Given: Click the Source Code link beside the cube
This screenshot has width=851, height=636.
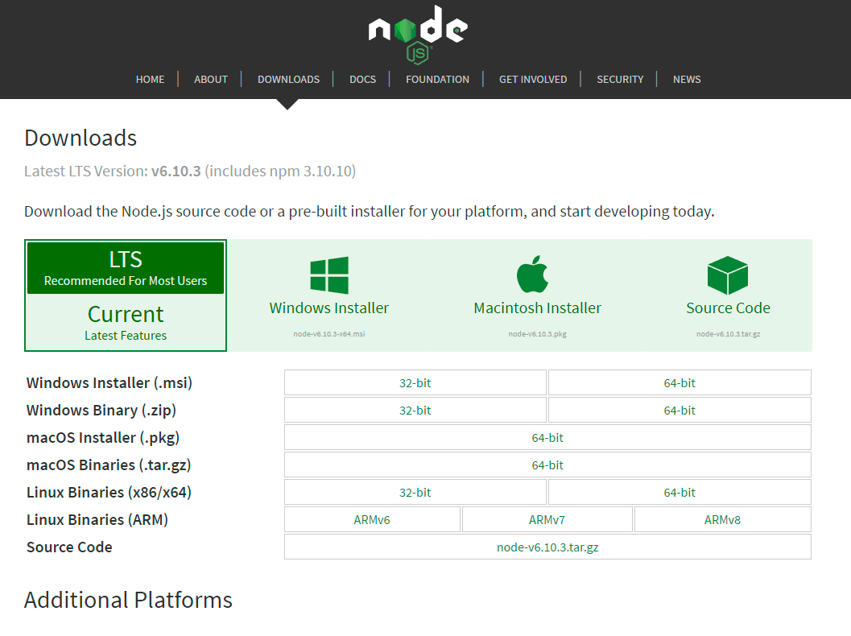Looking at the screenshot, I should 728,308.
